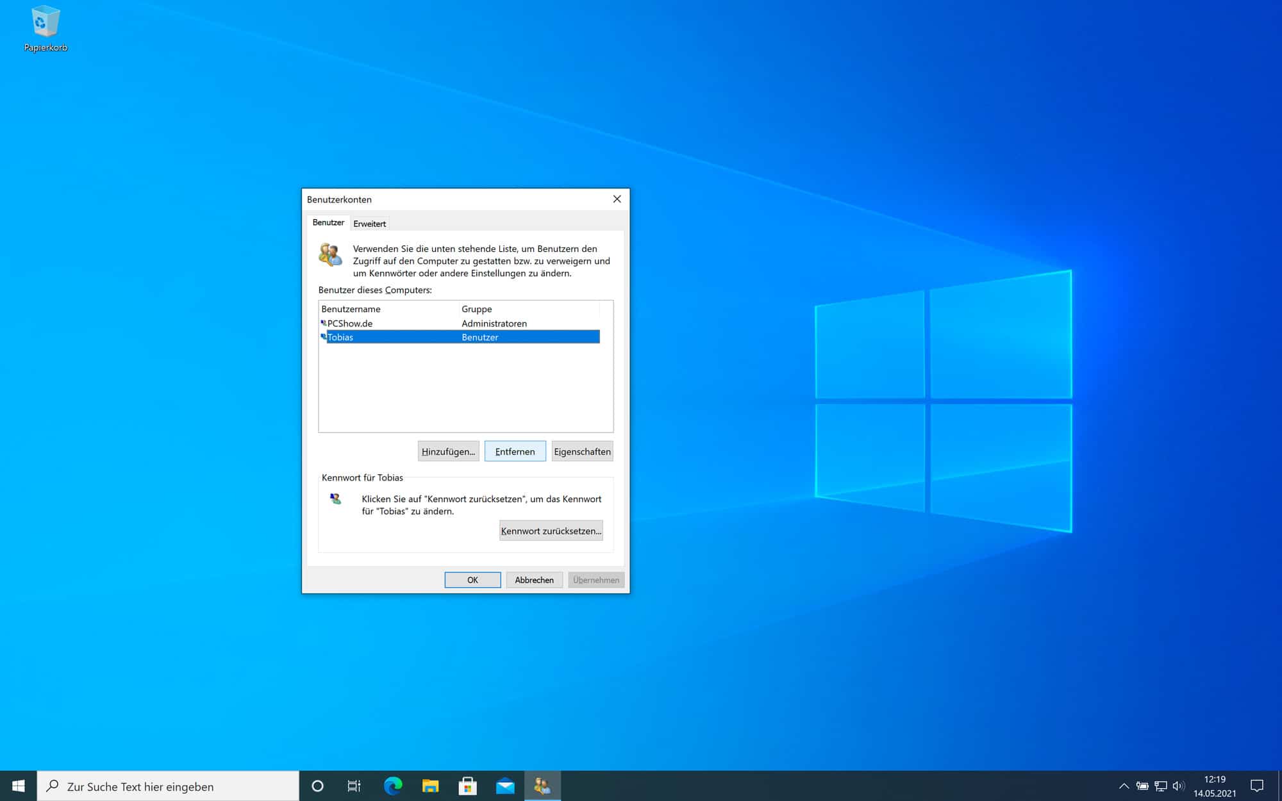The height and width of the screenshot is (801, 1282).
Task: Open the Benutzerkonten taskbar icon
Action: click(542, 786)
